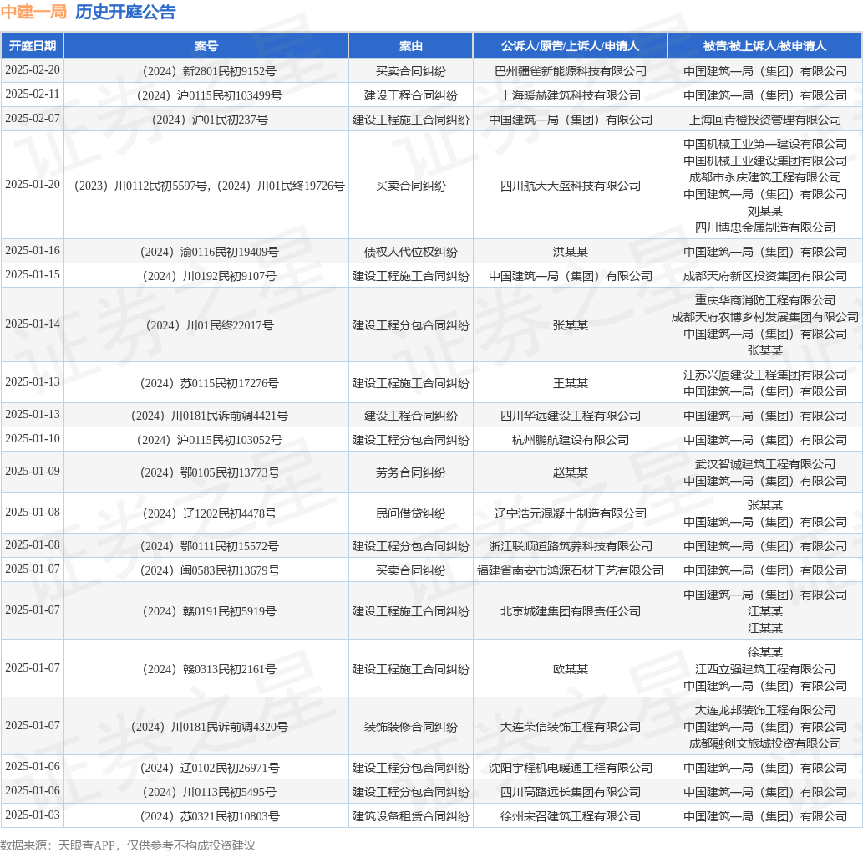Click the 被告/被上诉人/被申请人 header

(765, 46)
